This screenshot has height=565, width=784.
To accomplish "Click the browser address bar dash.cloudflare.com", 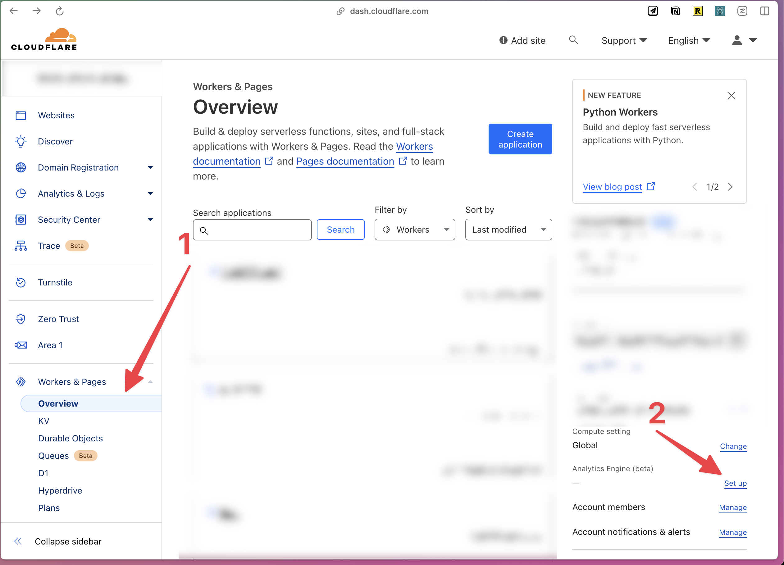I will 389,11.
